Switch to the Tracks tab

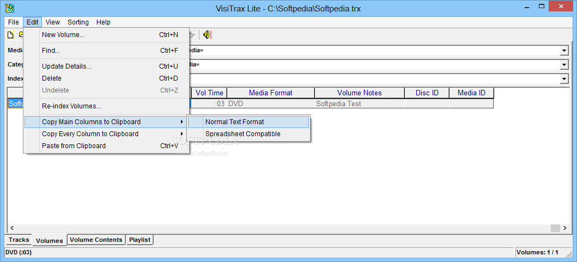tap(19, 240)
